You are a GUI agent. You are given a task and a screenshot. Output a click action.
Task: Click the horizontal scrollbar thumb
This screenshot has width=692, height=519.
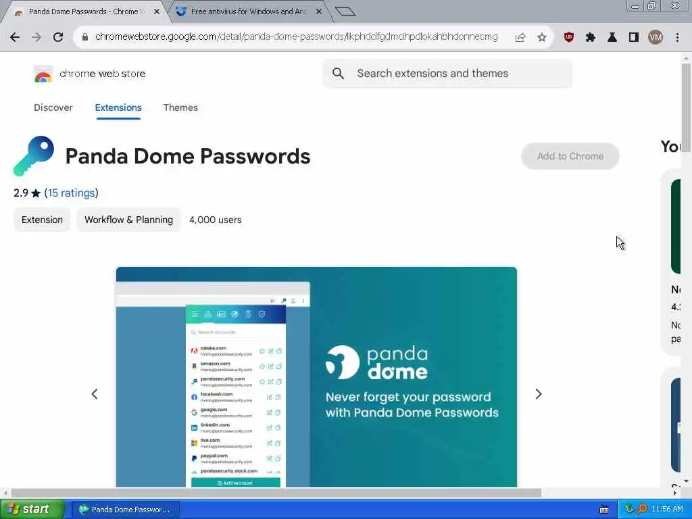point(276,493)
